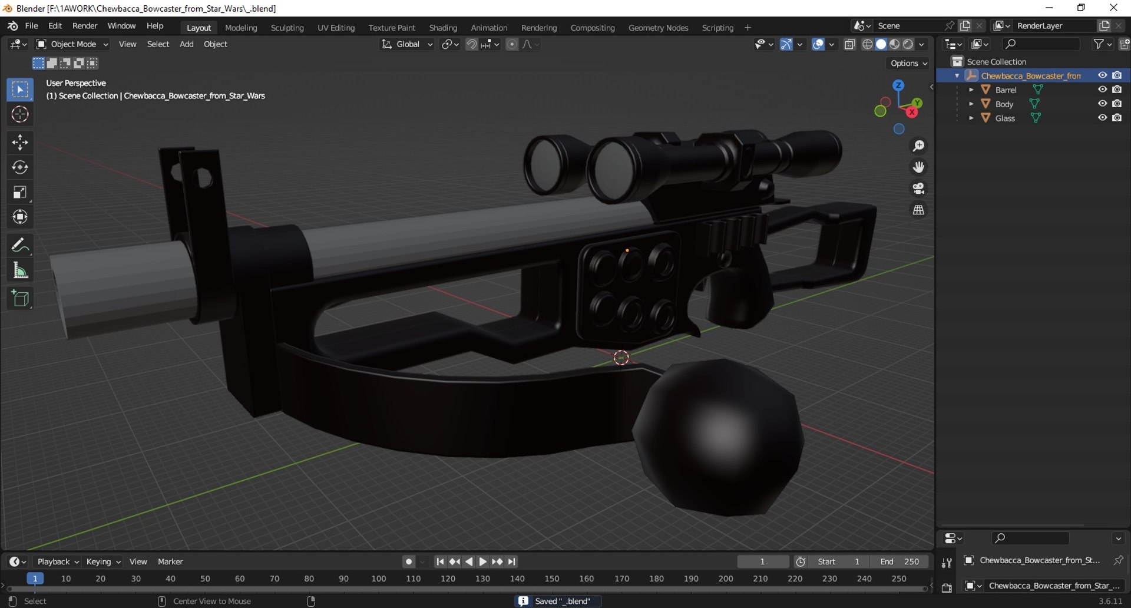Viewport: 1131px width, 608px height.
Task: Switch to rendered viewport shading
Action: [908, 44]
